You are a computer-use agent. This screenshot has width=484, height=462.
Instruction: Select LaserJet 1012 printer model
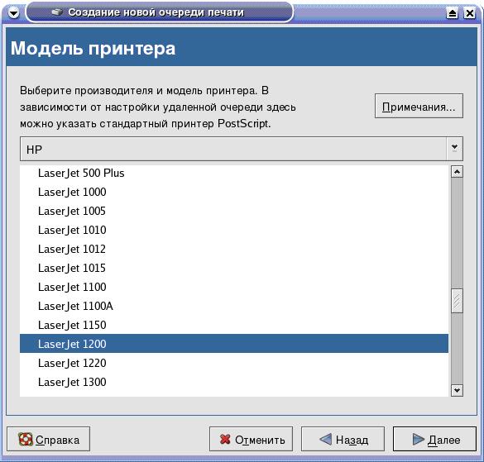[234, 250]
